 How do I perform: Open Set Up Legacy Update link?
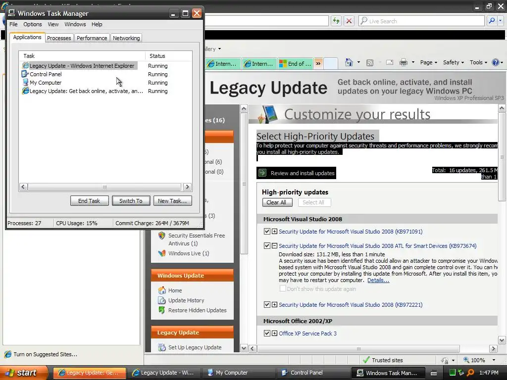(195, 347)
